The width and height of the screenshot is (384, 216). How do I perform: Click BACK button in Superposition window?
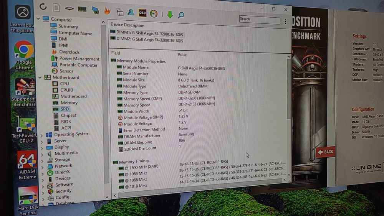[x=325, y=152]
